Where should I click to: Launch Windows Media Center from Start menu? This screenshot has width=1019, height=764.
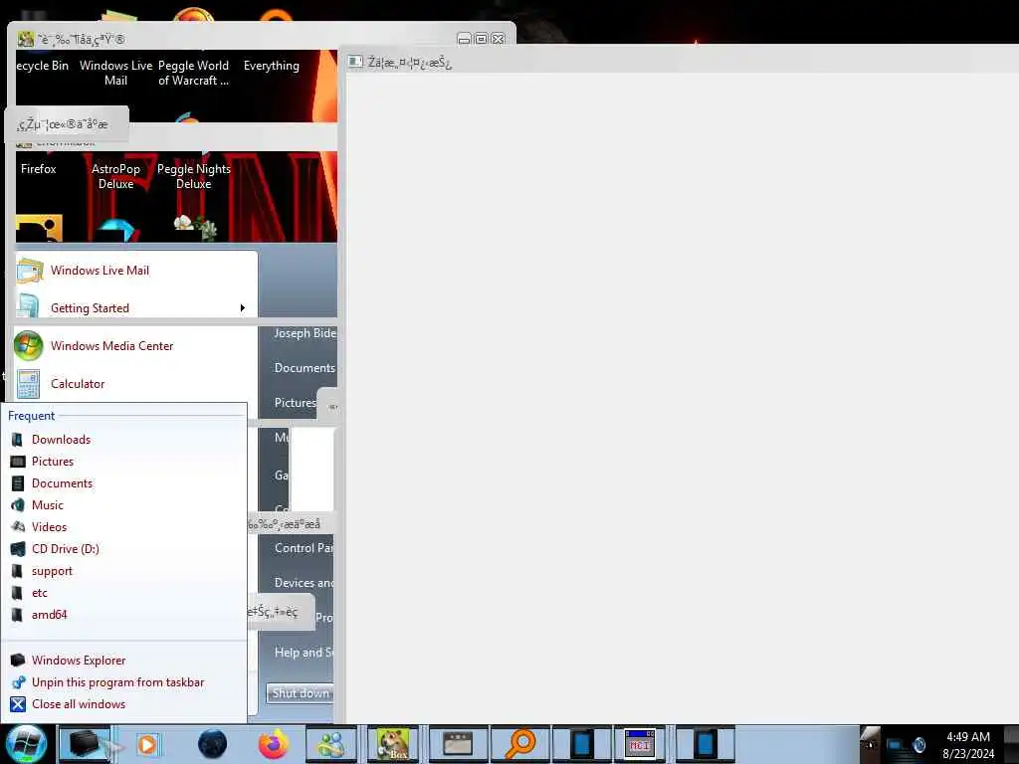(x=111, y=345)
